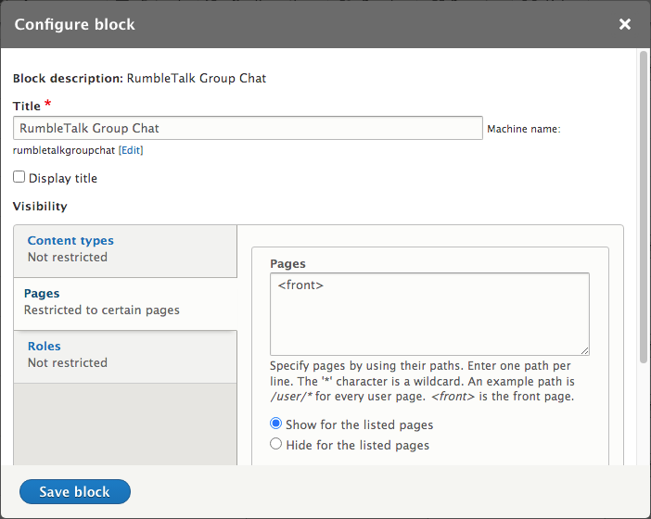The height and width of the screenshot is (519, 651).
Task: Close the Configure block dialog
Action: click(x=625, y=24)
